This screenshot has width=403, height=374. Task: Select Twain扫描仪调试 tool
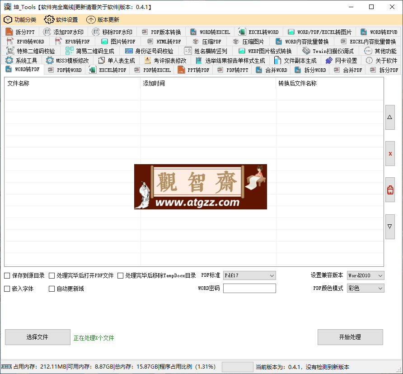(328, 51)
